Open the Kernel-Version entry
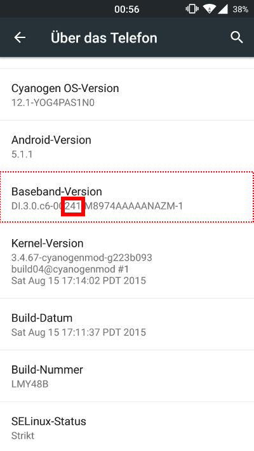Viewport: 254px width, 451px height. click(x=127, y=261)
